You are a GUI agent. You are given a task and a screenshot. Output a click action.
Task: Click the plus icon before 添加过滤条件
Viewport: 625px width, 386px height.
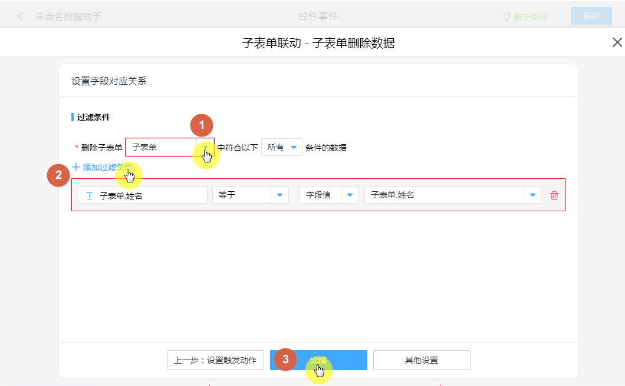tap(75, 167)
